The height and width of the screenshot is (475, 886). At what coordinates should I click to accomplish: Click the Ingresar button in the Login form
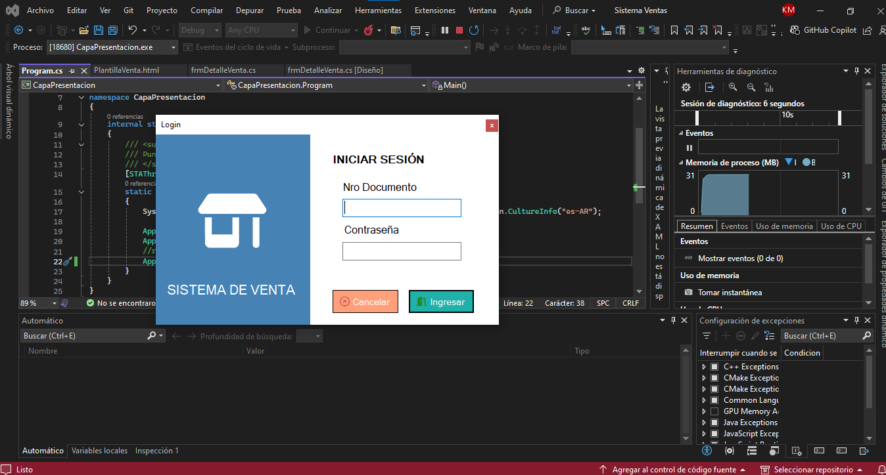(441, 301)
